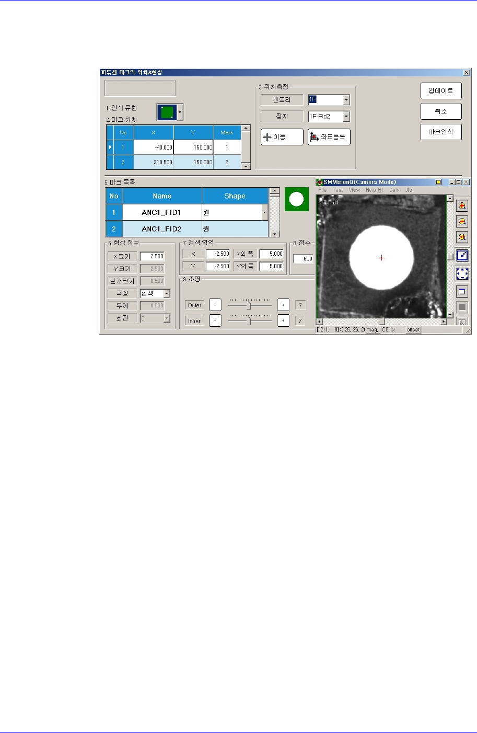Open the File menu in SMVisionQ
The width and height of the screenshot is (477, 733).
click(x=322, y=190)
